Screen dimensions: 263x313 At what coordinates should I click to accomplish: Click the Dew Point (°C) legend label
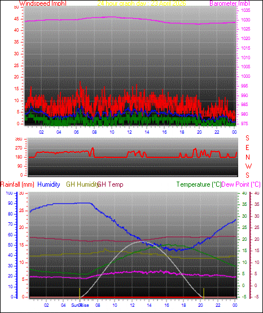tap(241, 184)
